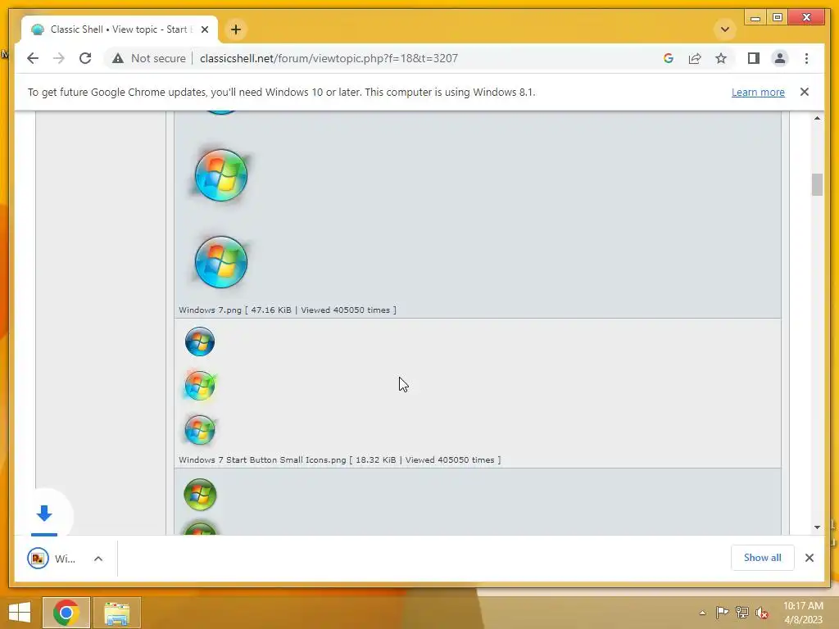
Task: Dismiss the Chrome updates notice
Action: pyautogui.click(x=805, y=92)
